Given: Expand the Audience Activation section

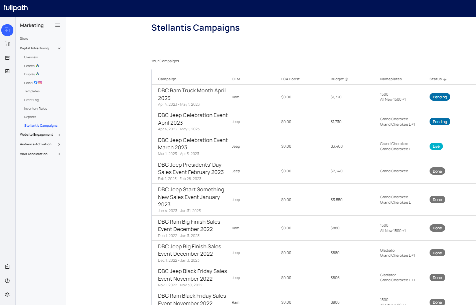Looking at the screenshot, I should (59, 144).
